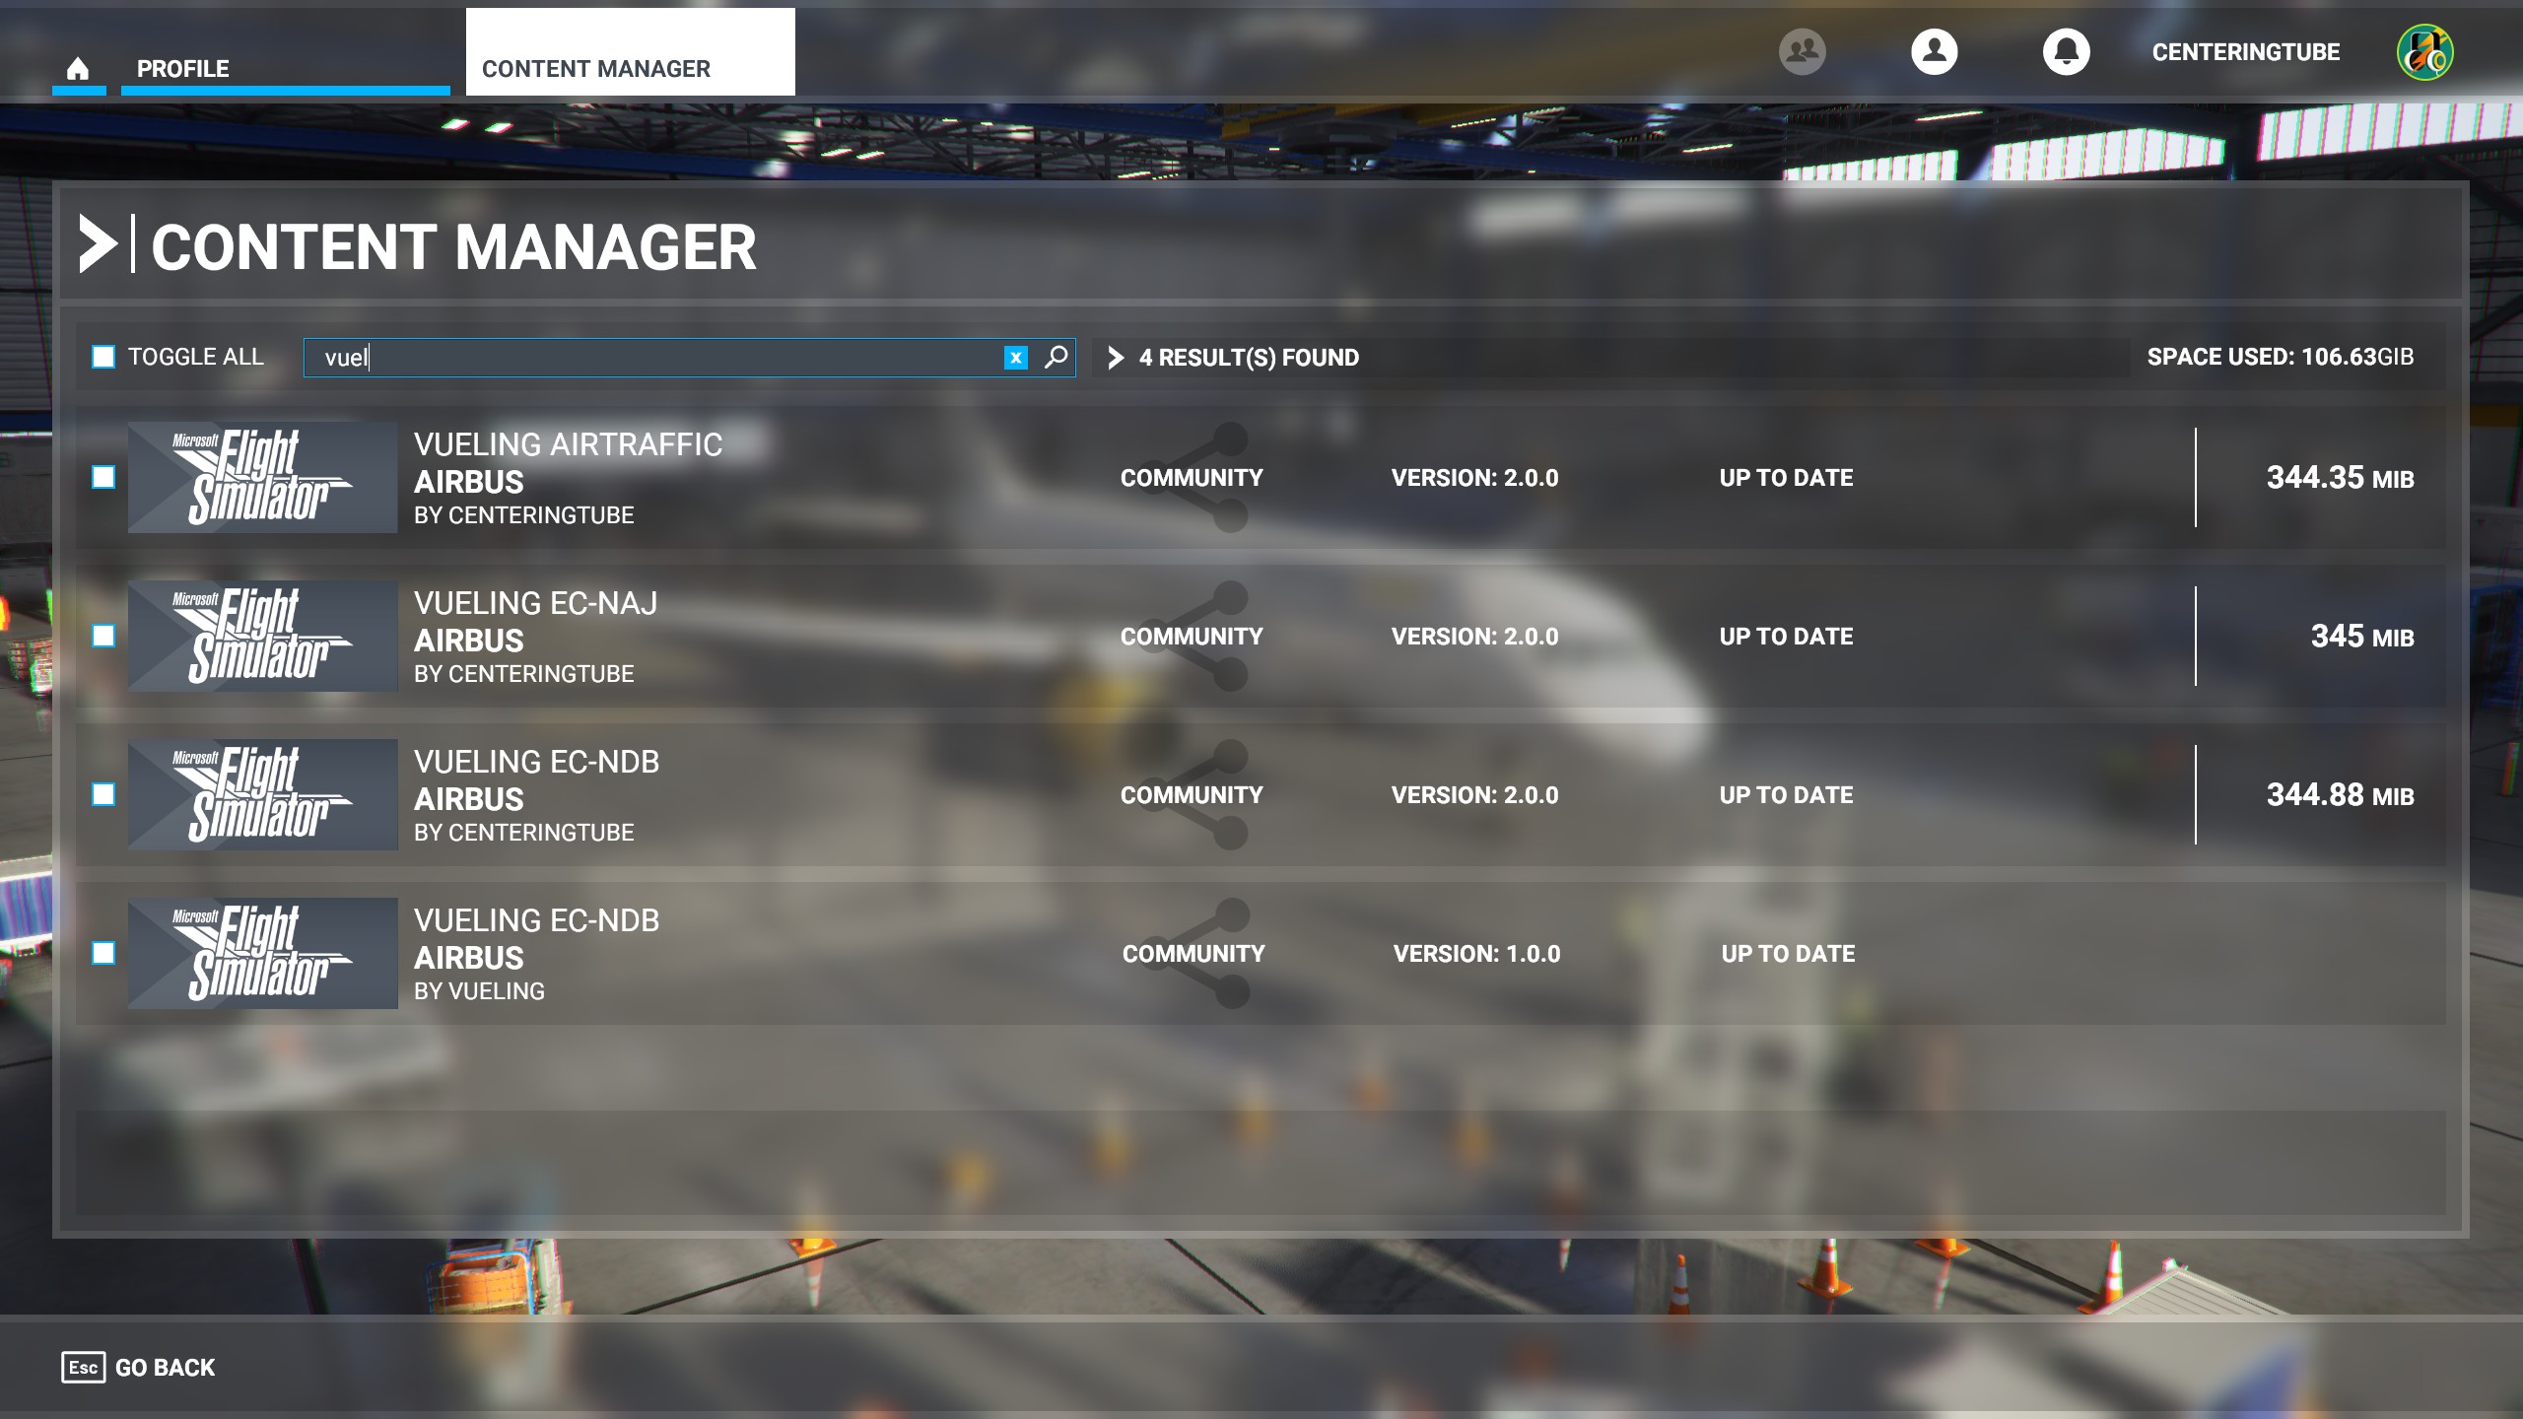Clear the search field with the X
The height and width of the screenshot is (1419, 2523).
(x=1015, y=358)
